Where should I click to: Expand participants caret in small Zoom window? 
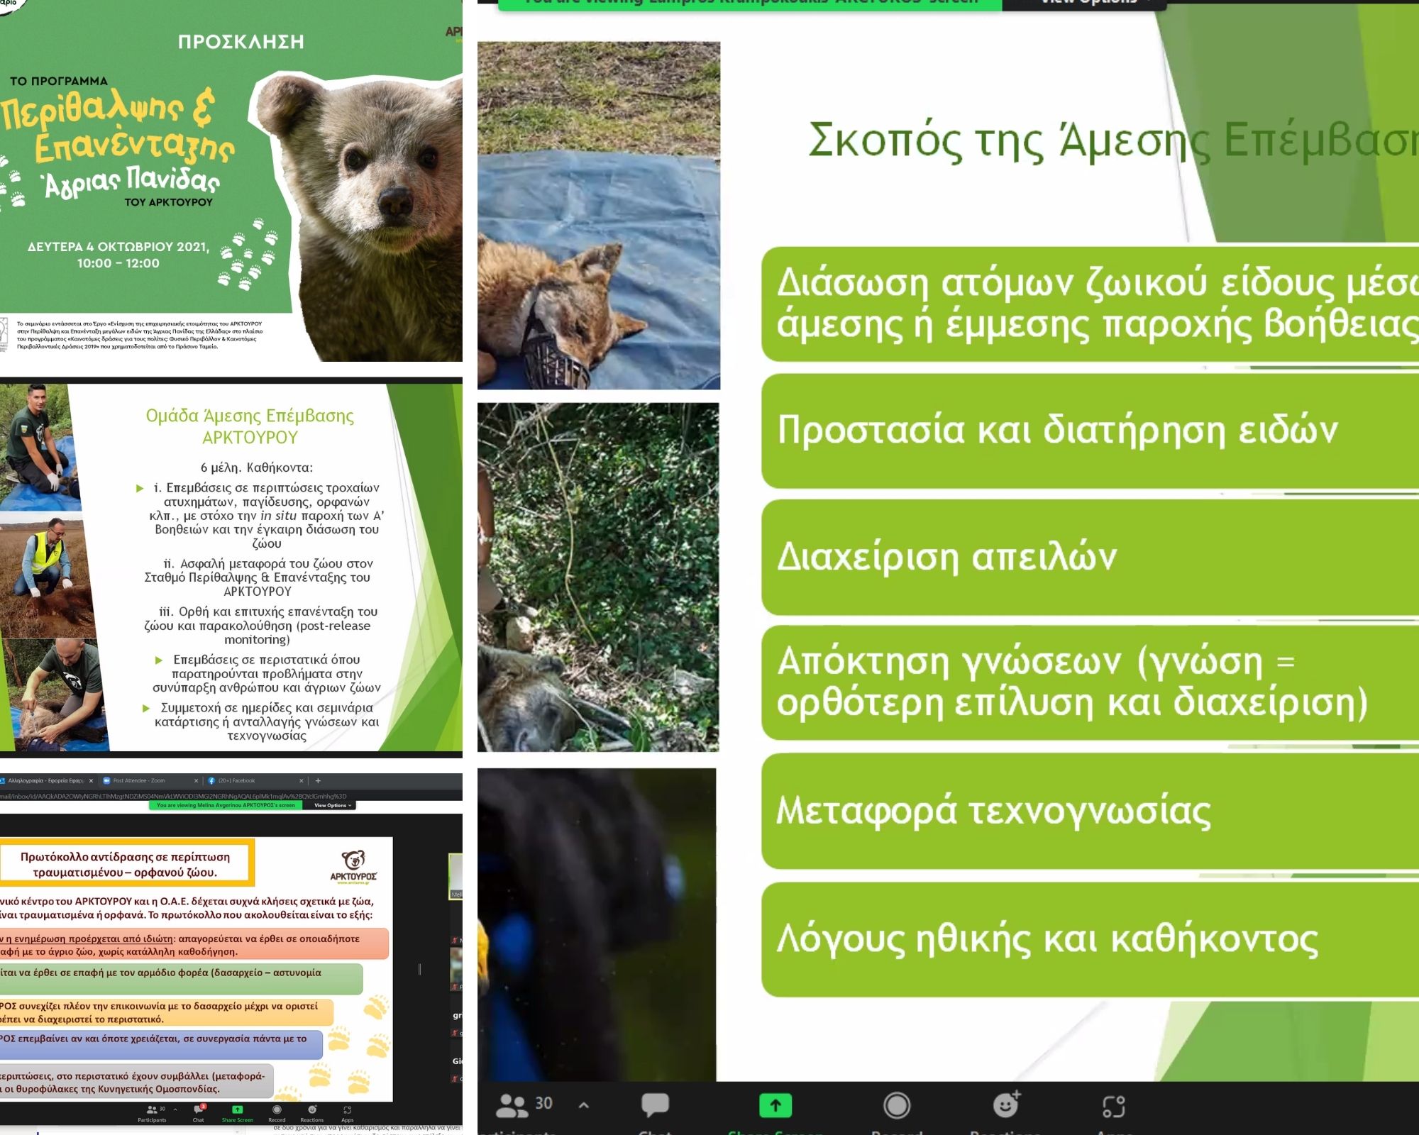175,1109
